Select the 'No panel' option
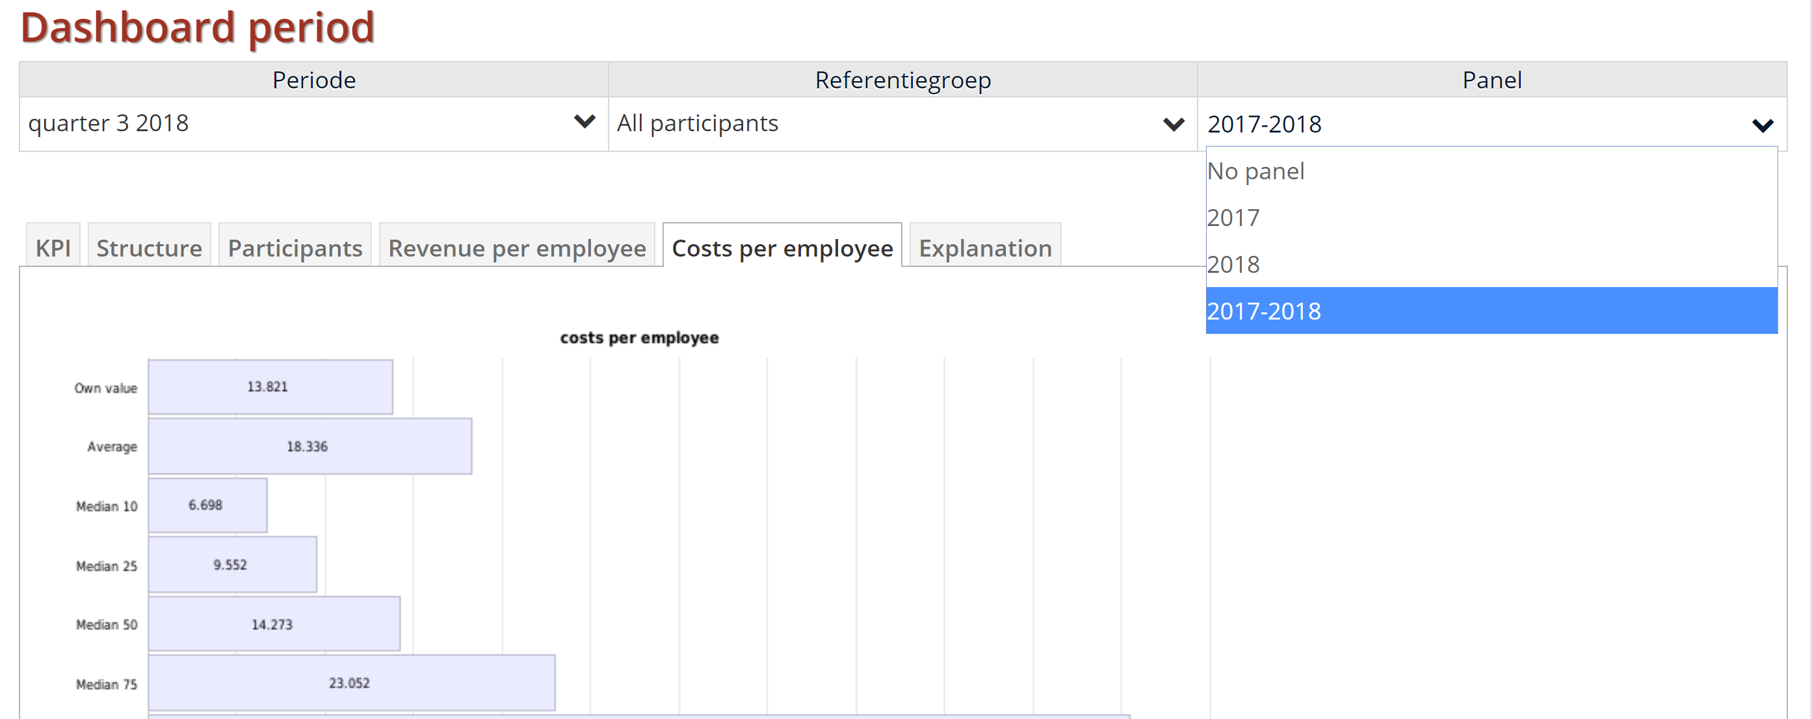Screen dimensions: 1812x719 (x=1491, y=171)
